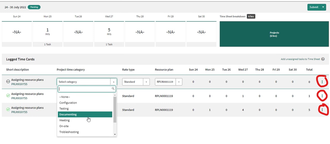Screen dimensions: 330x144
Task: Open PRJ0010755 link in first row
Action: [x=19, y=84]
